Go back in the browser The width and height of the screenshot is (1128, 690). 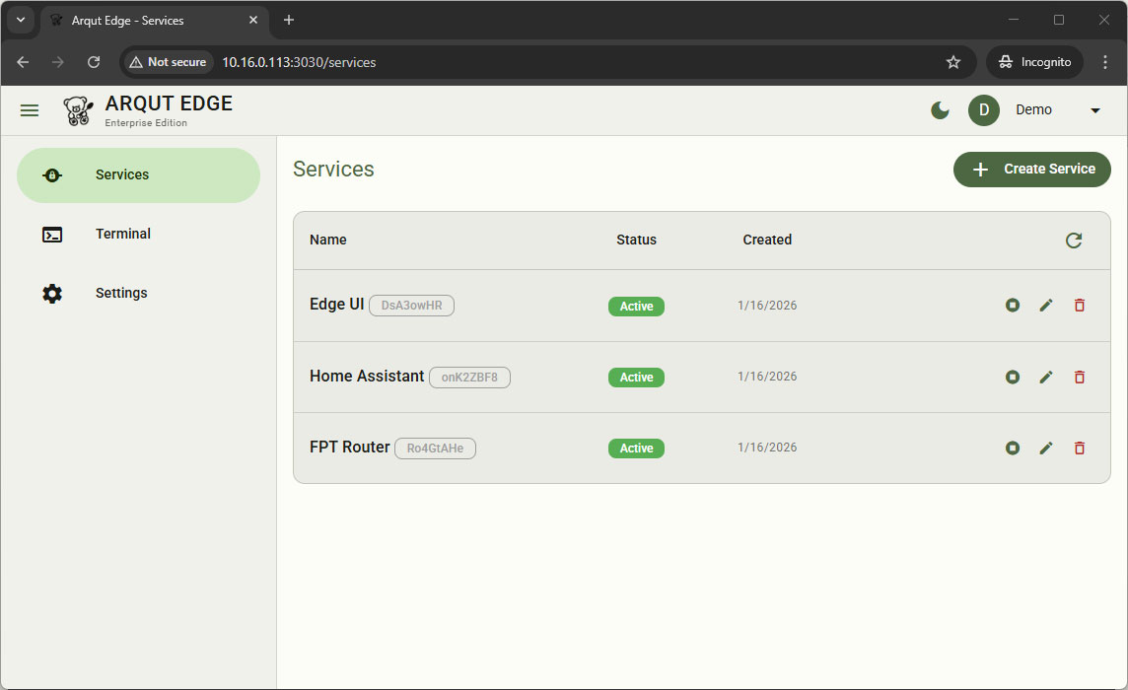coord(23,62)
